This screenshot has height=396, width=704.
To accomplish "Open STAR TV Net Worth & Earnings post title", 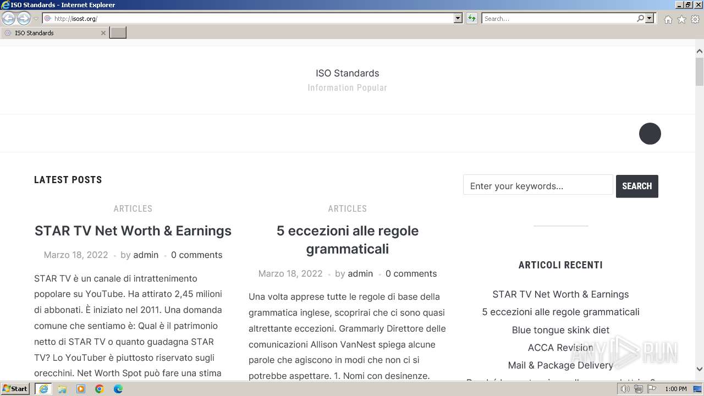I will click(133, 230).
